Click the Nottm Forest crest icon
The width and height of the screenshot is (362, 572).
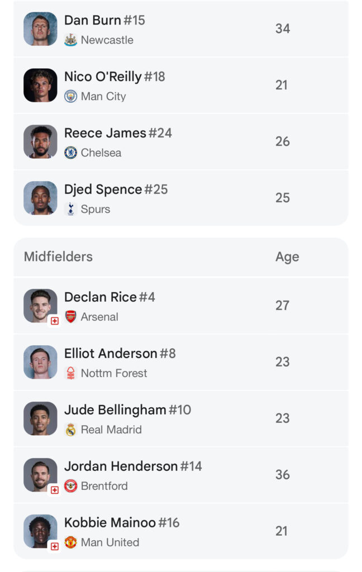coord(70,373)
